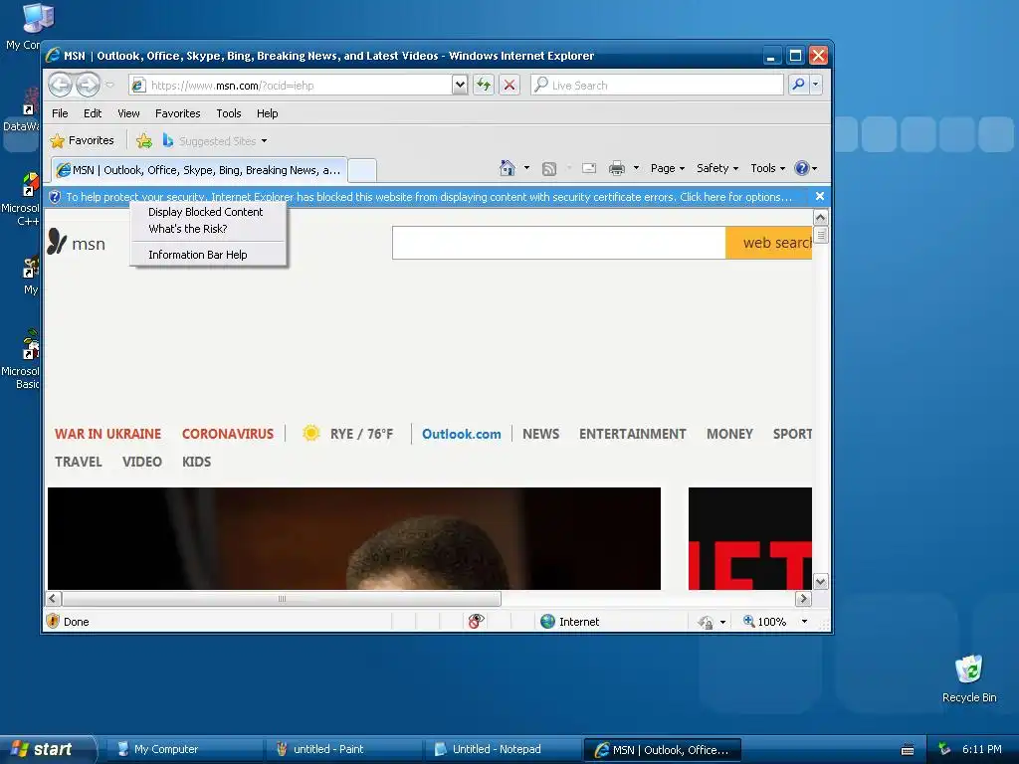Select Display Blocked Content

pos(205,212)
